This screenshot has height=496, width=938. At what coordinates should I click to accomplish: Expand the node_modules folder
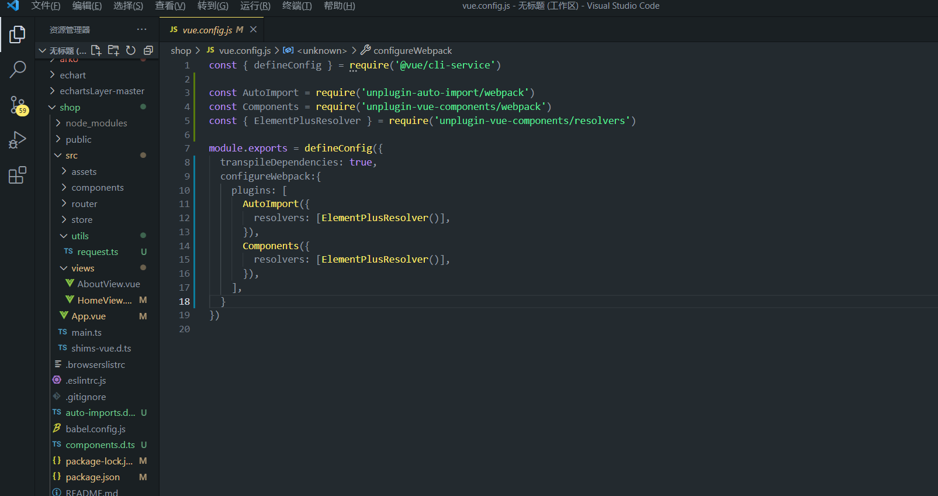(x=97, y=123)
